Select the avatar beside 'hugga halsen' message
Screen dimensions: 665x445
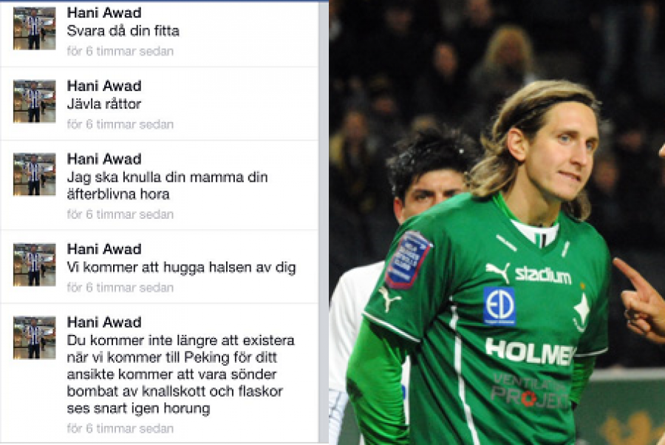pyautogui.click(x=34, y=265)
